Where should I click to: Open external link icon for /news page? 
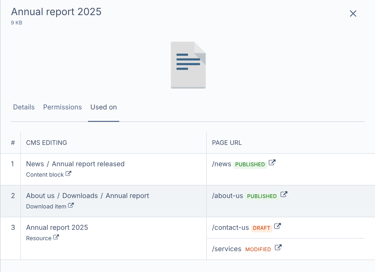click(x=272, y=163)
